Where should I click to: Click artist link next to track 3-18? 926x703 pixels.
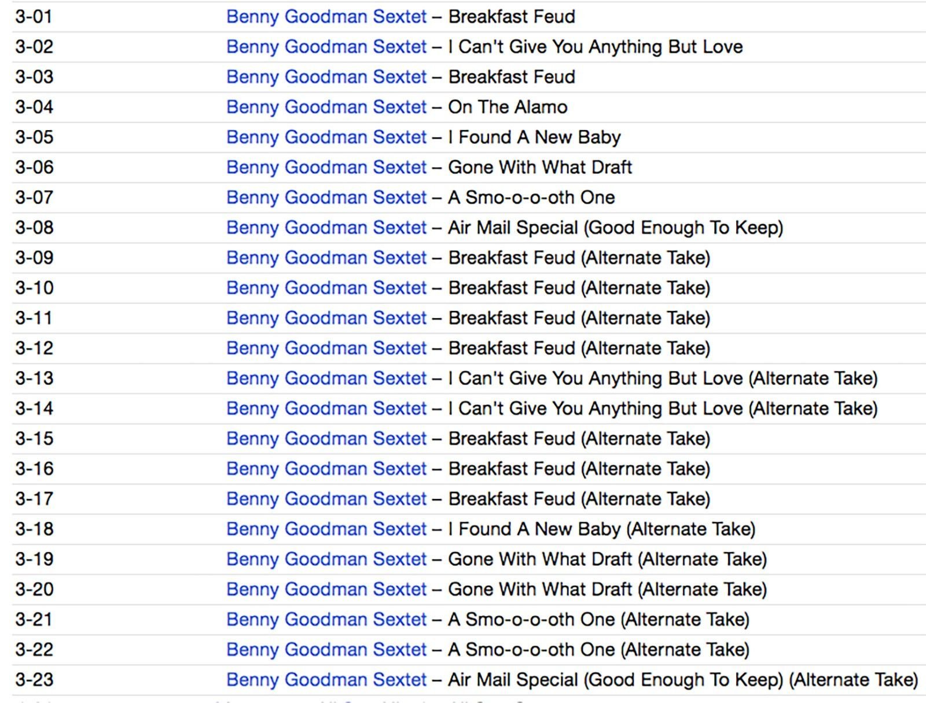pos(326,529)
